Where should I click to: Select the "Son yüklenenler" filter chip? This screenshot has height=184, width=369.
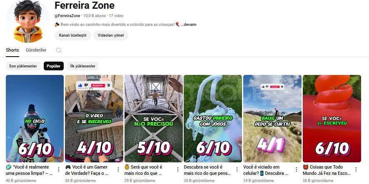tap(23, 66)
